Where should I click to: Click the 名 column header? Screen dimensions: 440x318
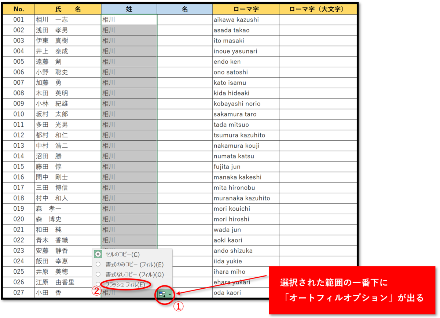(x=184, y=8)
